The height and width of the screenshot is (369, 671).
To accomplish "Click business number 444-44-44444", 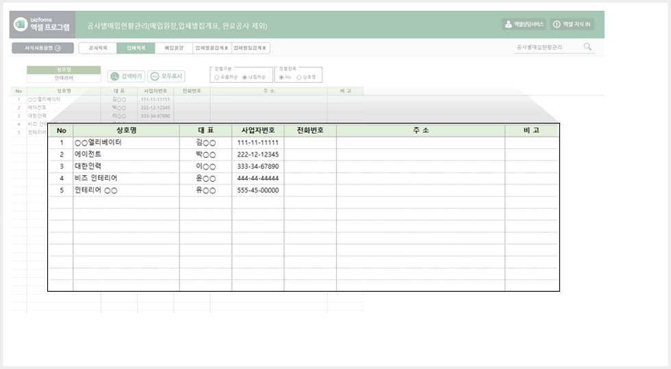I will coord(258,178).
